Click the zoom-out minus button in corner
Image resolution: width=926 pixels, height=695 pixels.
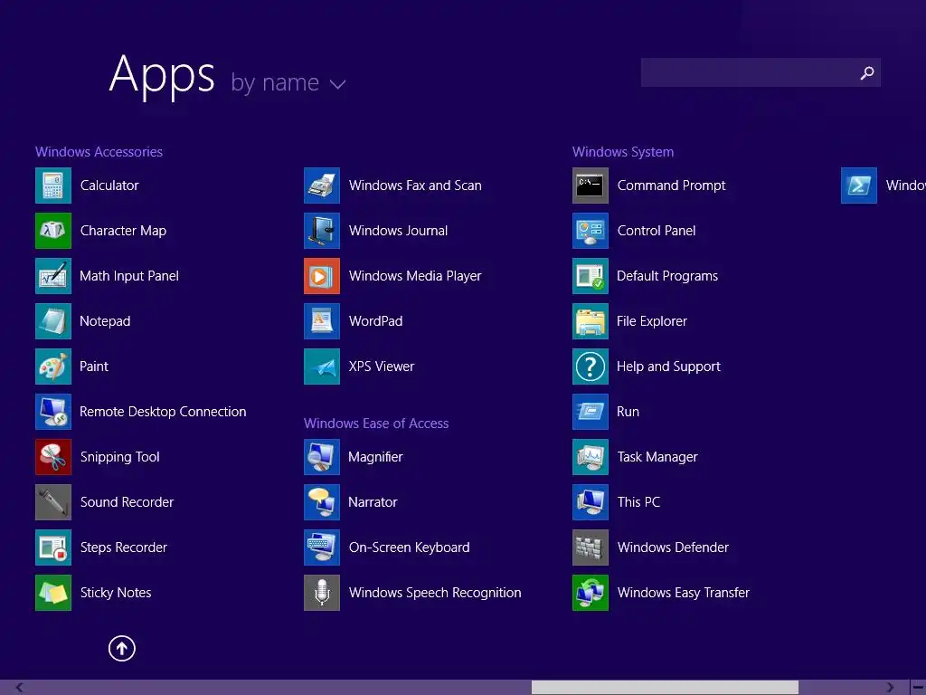point(919,688)
